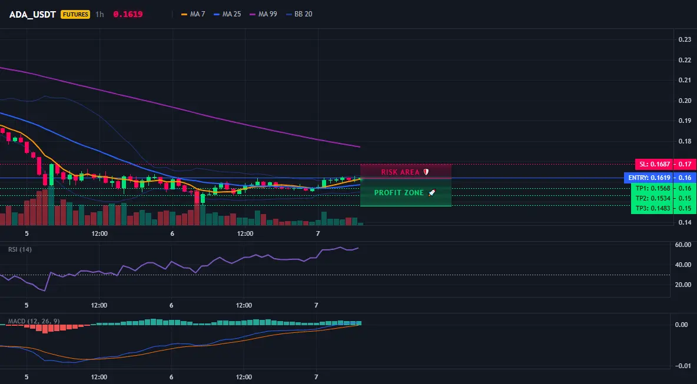
Task: Select the 1h timeframe label
Action: click(99, 14)
